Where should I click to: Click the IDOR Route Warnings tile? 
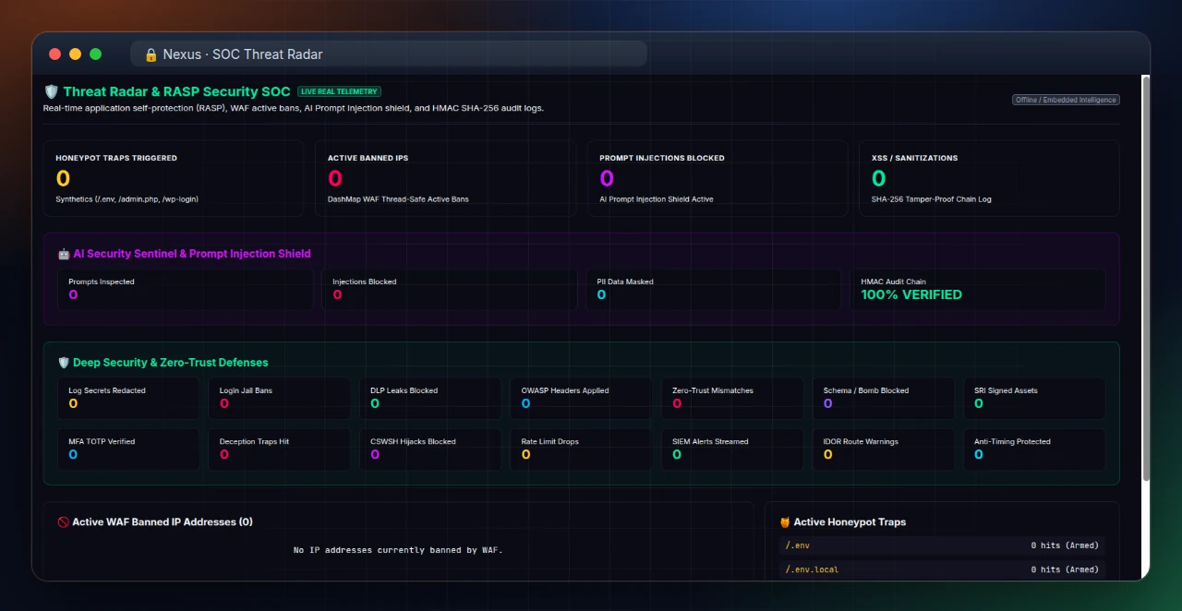883,449
